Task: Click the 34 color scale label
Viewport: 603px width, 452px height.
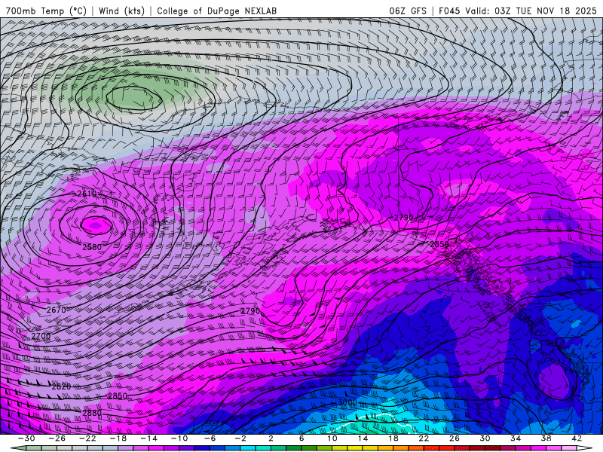Action: click(516, 438)
